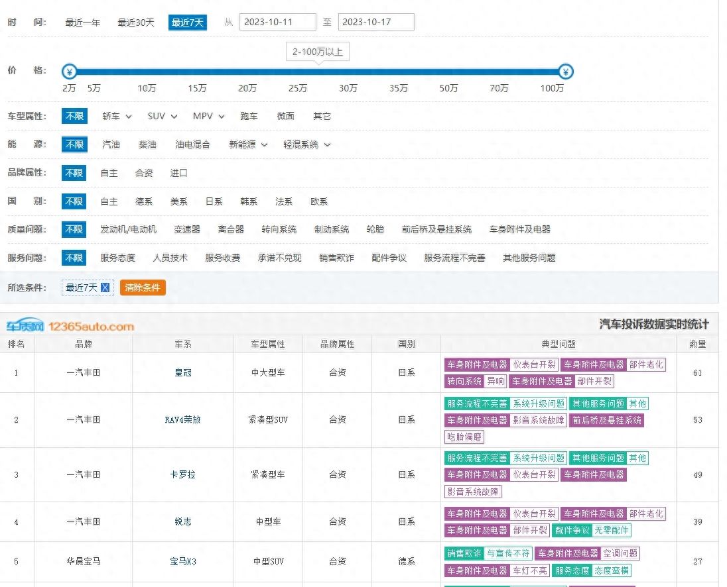Filter country by 法系
Viewport: 727px width, 587px height.
pos(284,201)
